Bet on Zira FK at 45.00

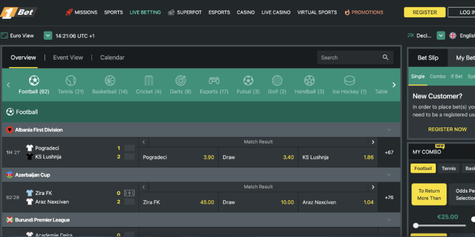click(179, 202)
